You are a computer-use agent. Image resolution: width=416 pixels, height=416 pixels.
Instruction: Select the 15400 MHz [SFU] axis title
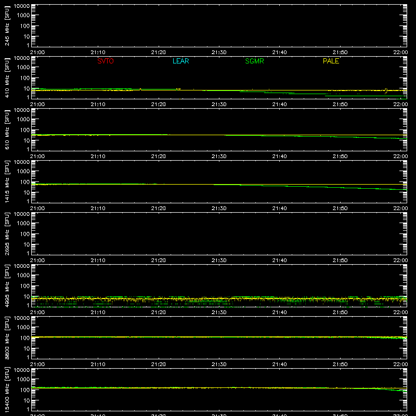tap(7, 389)
